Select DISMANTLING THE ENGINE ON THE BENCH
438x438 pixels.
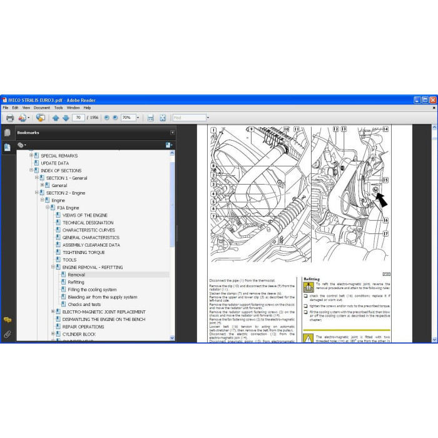pyautogui.click(x=104, y=319)
